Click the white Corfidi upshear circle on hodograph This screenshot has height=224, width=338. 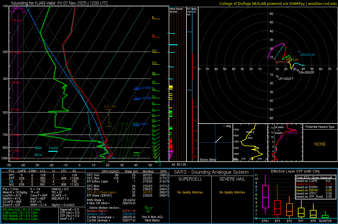(277, 76)
